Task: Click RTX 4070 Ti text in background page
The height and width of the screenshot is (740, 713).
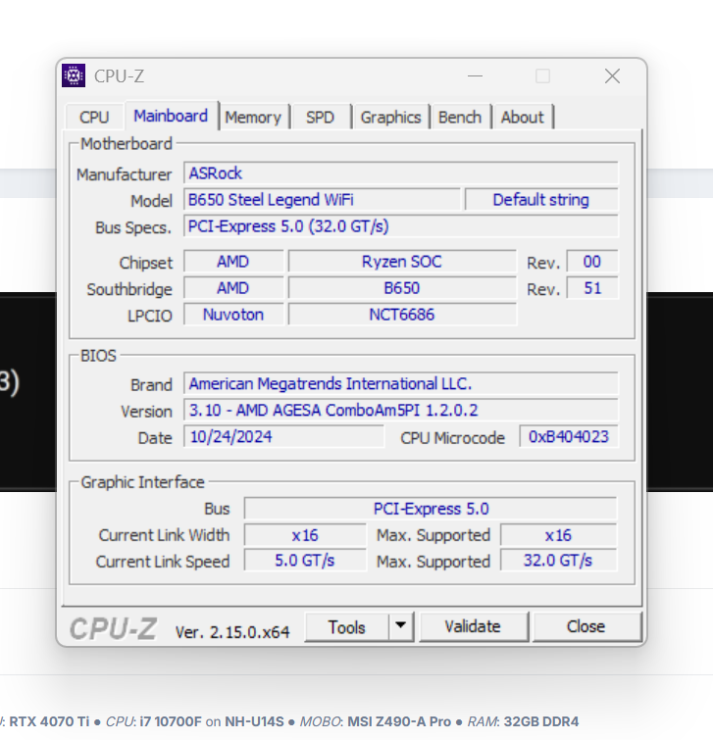Action: 49,721
